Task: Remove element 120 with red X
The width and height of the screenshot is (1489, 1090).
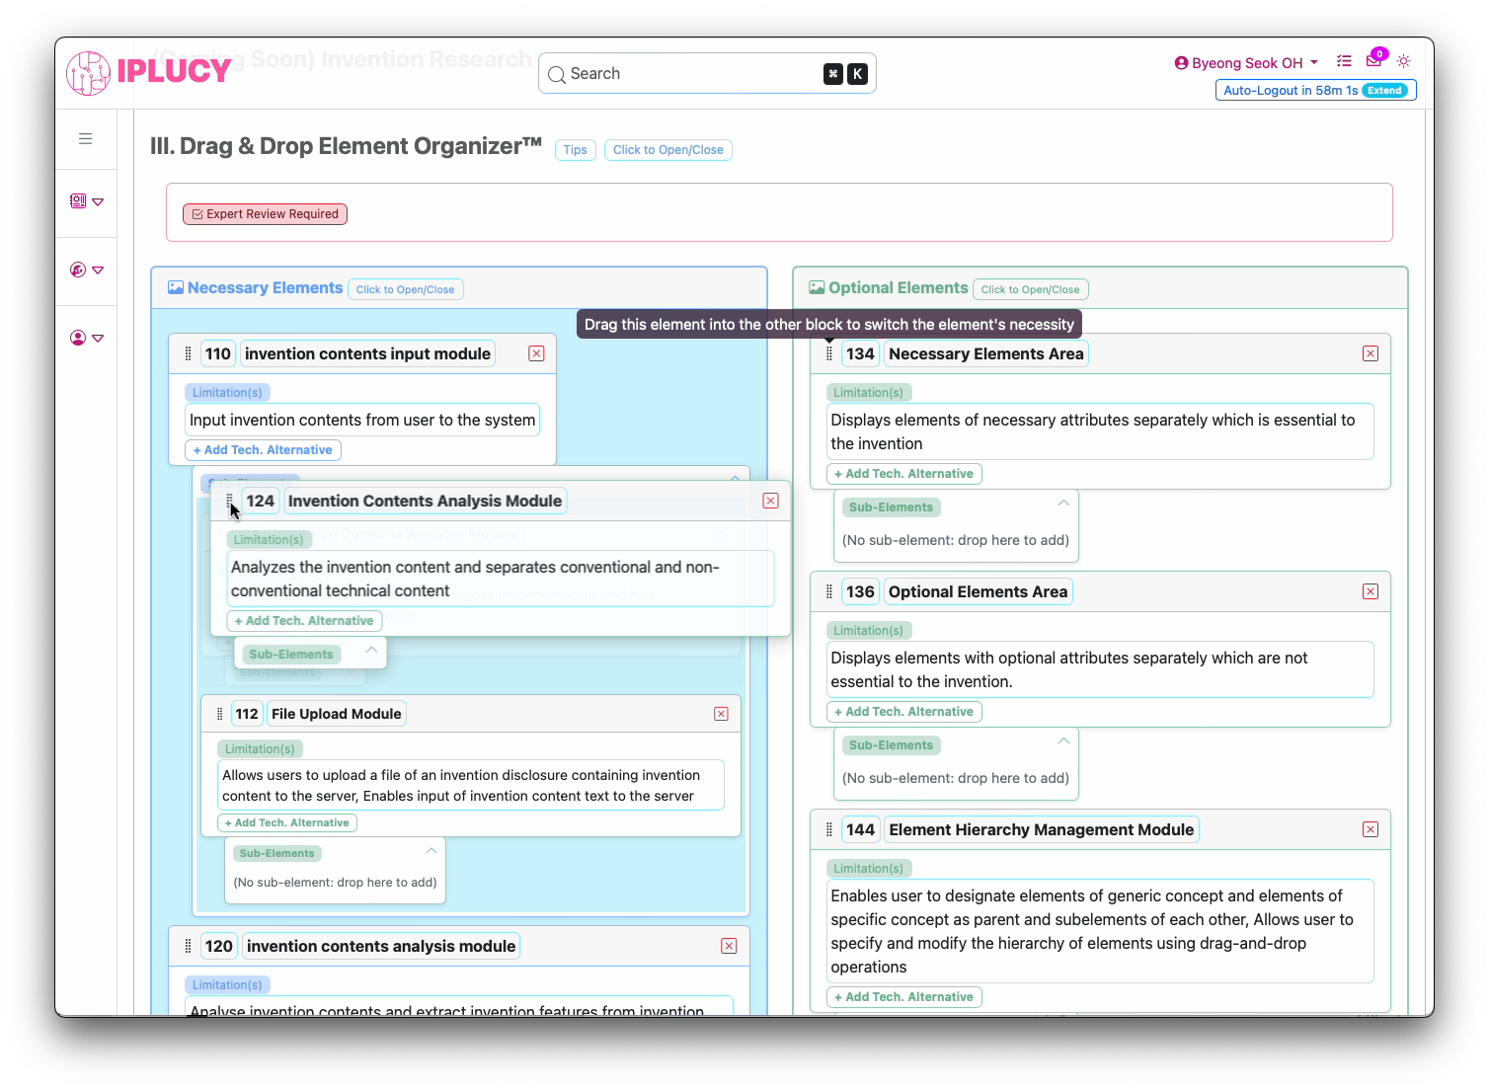Action: (729, 946)
